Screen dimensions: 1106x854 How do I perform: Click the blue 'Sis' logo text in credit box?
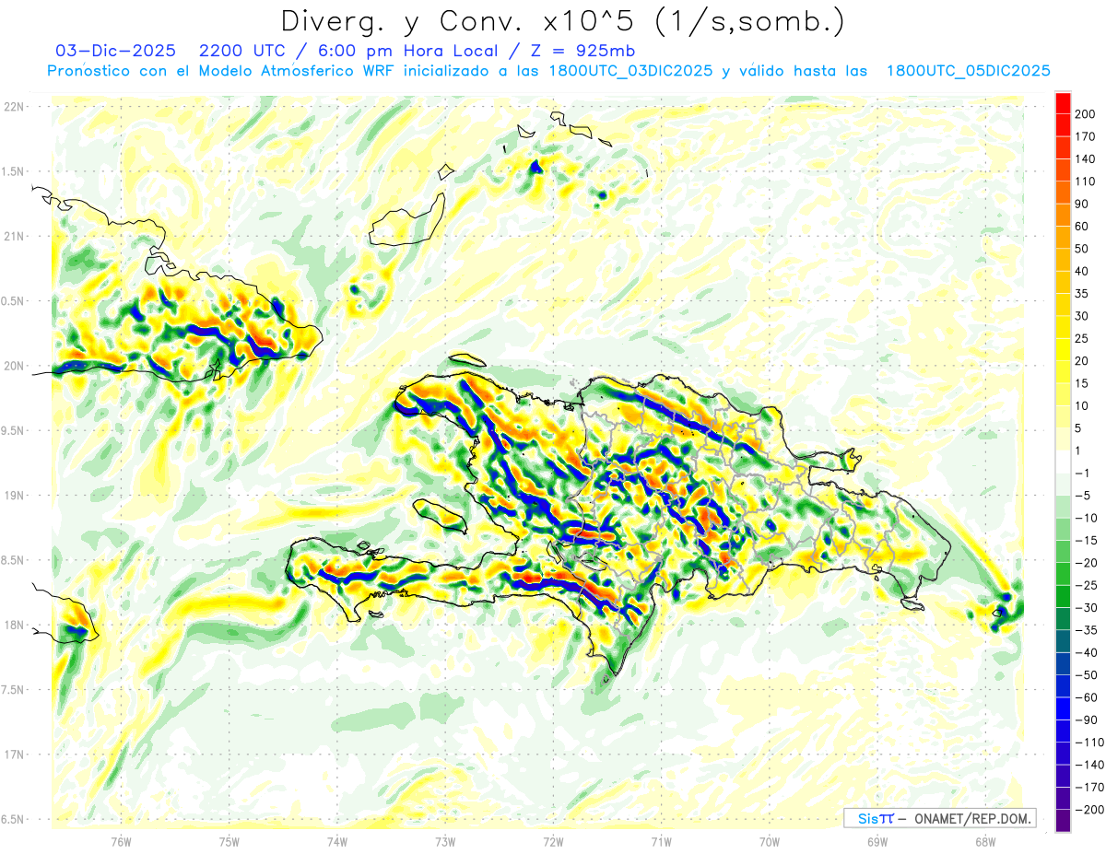(x=866, y=818)
